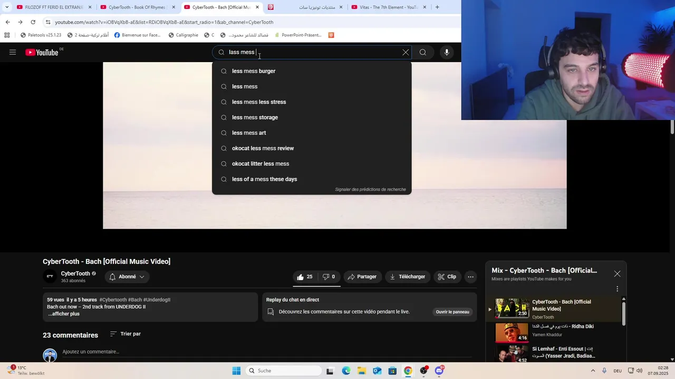This screenshot has height=379, width=675.
Task: Play Si Lemhaf - Enti Essout in mix
Action: coord(512,354)
